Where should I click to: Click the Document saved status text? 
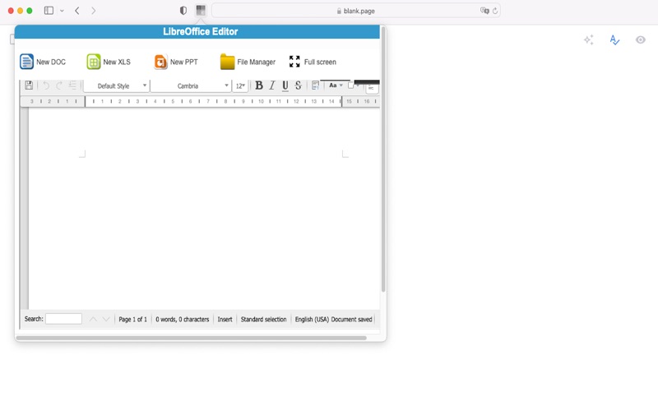[352, 319]
